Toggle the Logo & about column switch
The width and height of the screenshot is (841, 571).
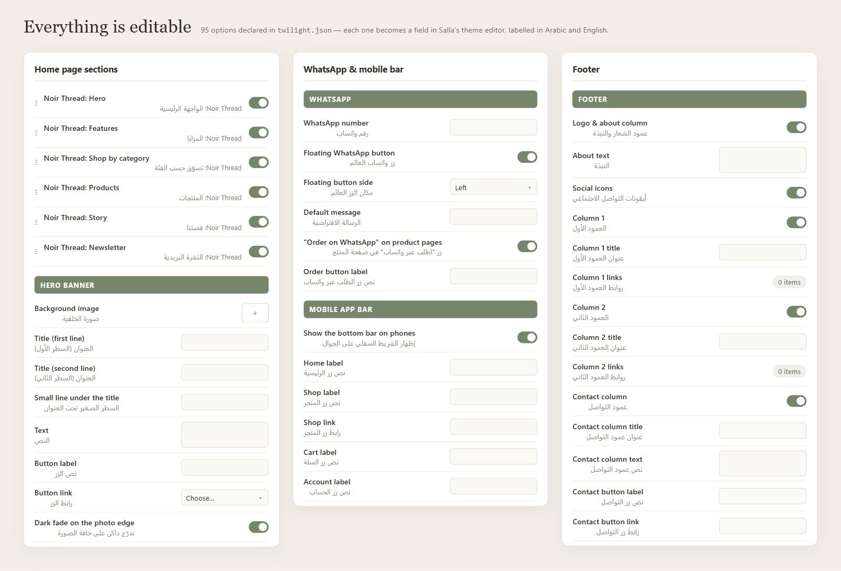click(796, 127)
